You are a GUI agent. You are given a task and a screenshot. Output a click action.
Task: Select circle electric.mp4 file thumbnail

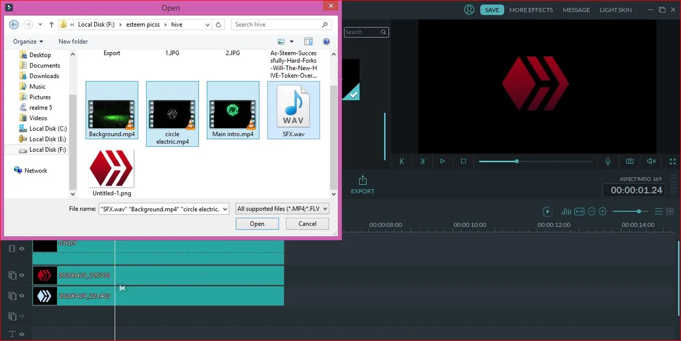click(x=172, y=113)
